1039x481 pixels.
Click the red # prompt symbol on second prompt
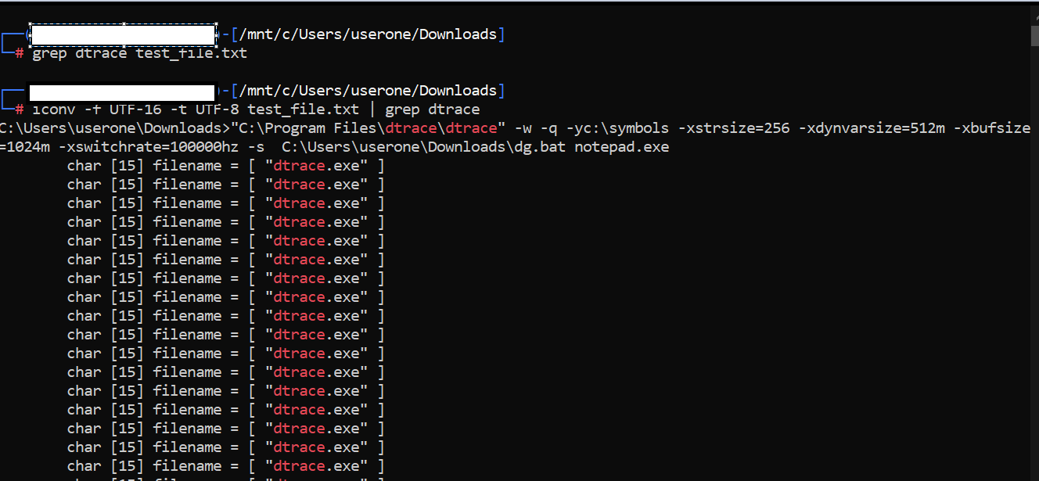(x=19, y=109)
